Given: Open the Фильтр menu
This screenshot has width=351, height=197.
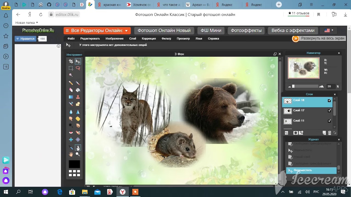Looking at the screenshot, I should coord(166,39).
